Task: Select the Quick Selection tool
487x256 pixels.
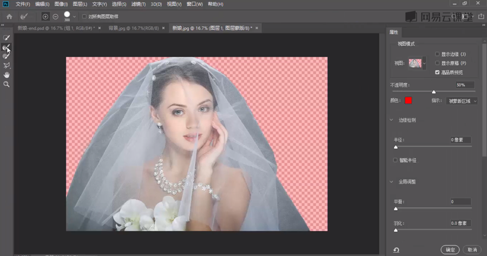Action: pos(7,38)
